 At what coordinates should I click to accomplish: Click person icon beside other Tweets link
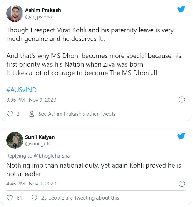(32, 114)
